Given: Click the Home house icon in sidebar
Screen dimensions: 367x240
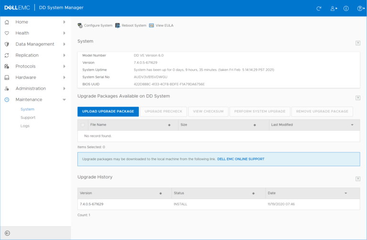Looking at the screenshot, I should point(7,22).
